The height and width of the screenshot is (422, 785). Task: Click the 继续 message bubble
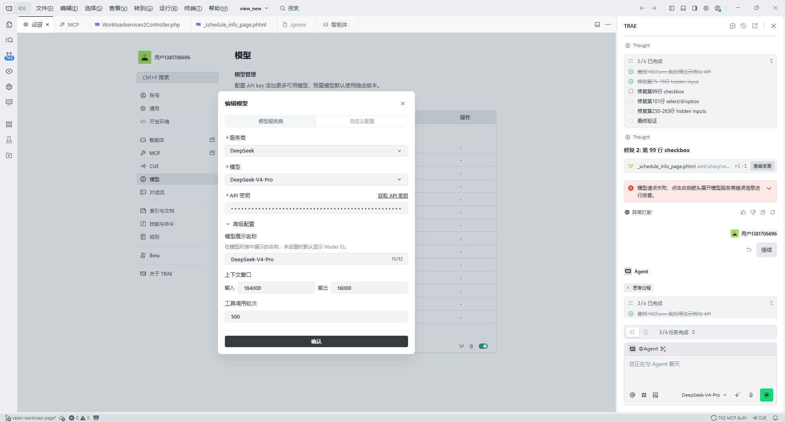pos(767,250)
